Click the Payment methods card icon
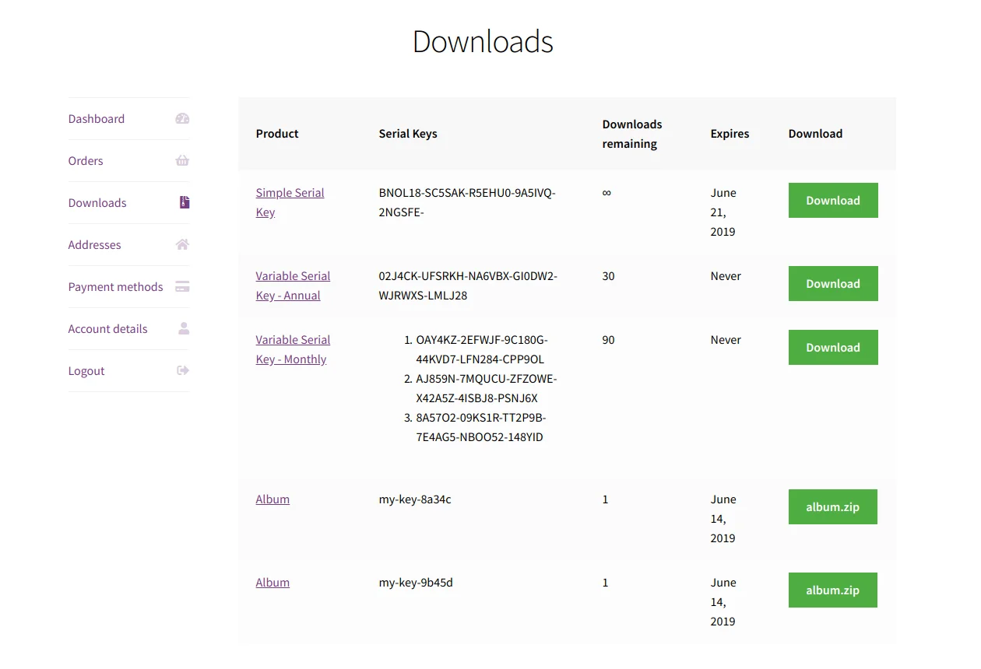This screenshot has width=981, height=669. pyautogui.click(x=182, y=287)
